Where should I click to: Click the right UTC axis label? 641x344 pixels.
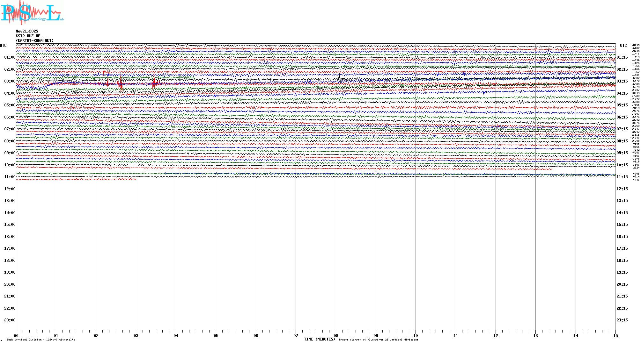click(x=623, y=46)
